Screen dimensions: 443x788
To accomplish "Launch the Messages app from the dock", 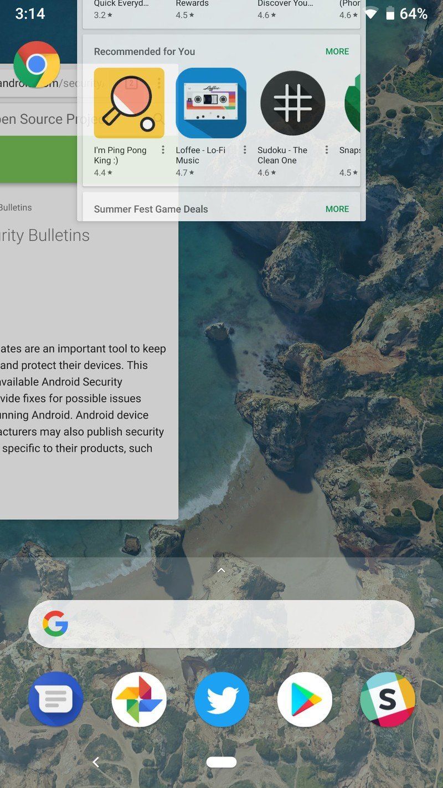I will pos(55,699).
